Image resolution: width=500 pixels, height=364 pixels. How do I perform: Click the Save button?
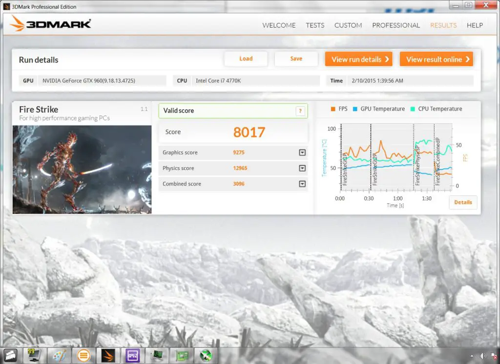coord(296,58)
